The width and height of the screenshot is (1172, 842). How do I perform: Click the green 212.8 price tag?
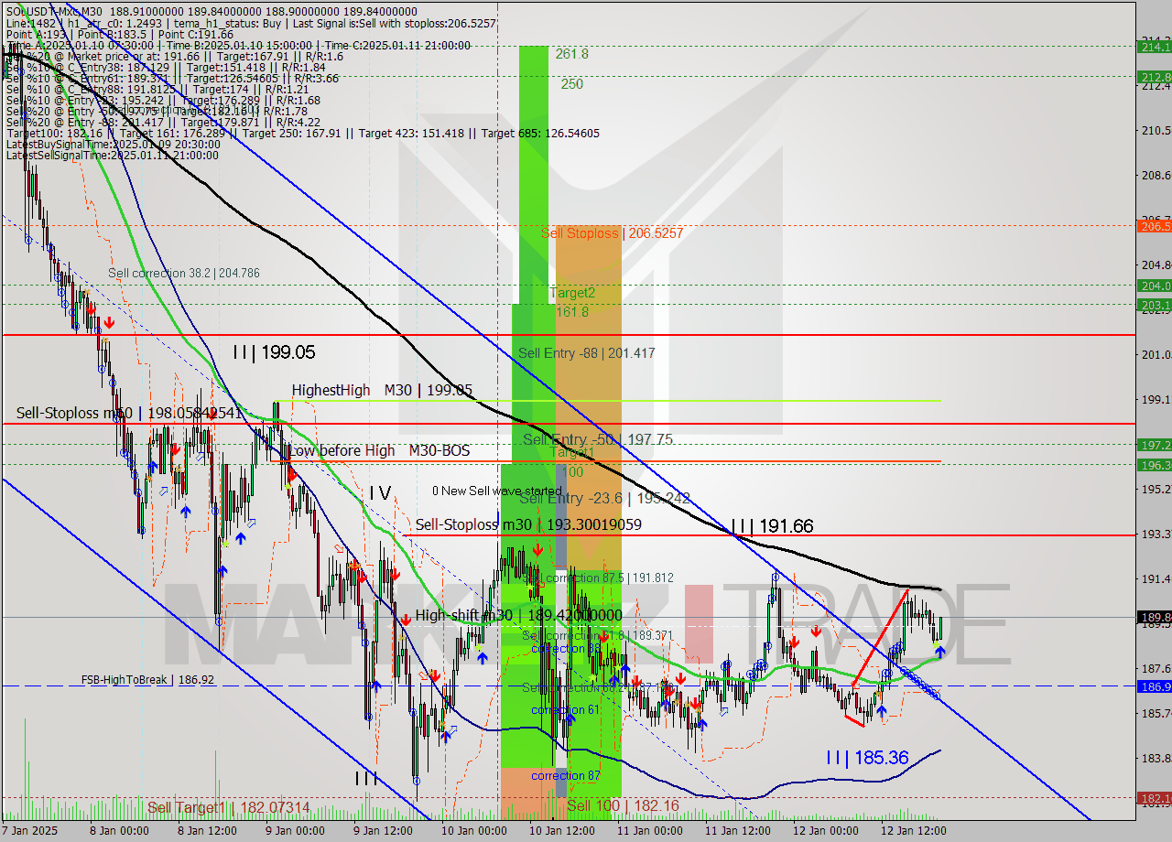[x=1155, y=77]
